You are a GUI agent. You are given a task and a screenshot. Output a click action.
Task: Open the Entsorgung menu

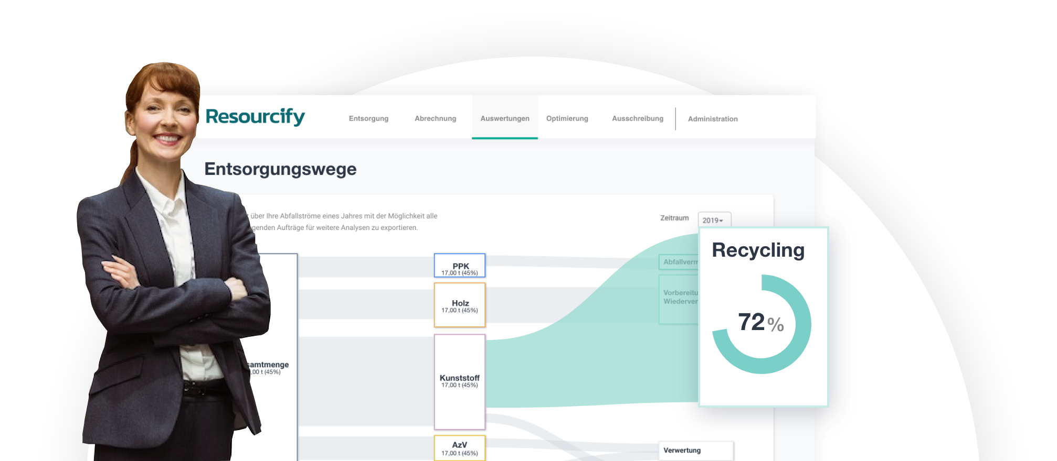(368, 118)
